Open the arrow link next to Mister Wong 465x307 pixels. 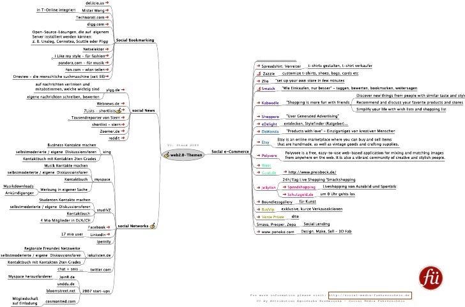(x=107, y=10)
